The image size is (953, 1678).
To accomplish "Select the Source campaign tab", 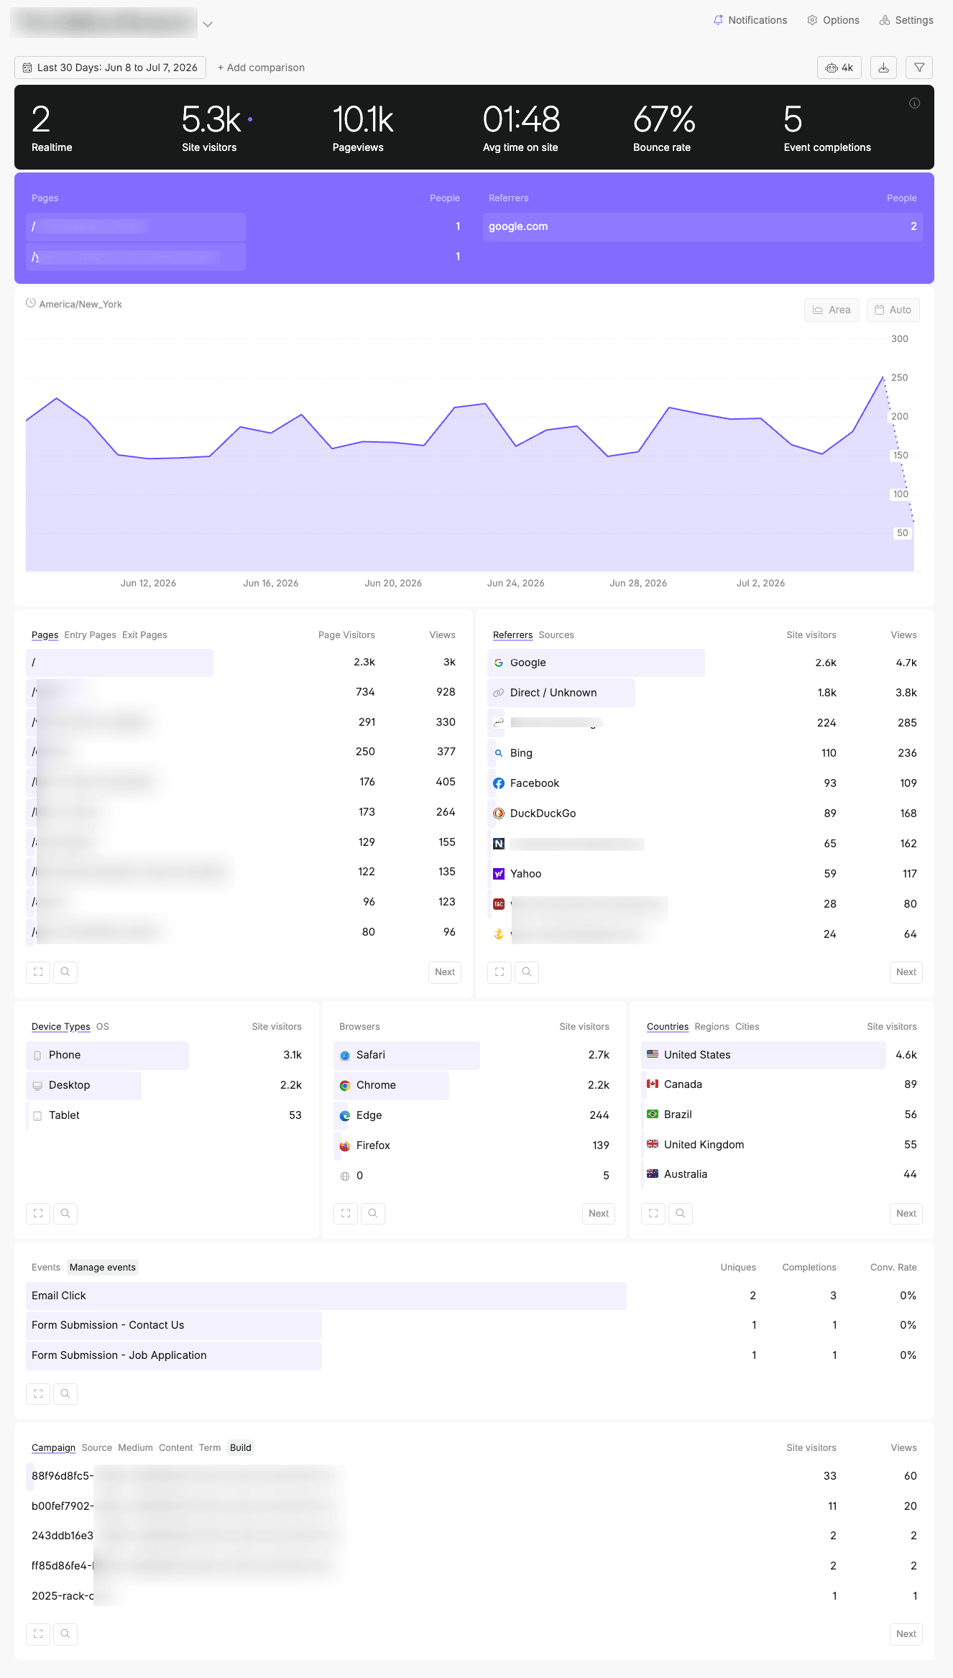I will coord(97,1447).
